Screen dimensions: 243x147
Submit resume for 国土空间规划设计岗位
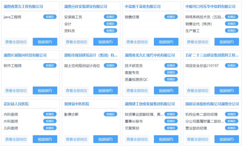click(x=111, y=65)
